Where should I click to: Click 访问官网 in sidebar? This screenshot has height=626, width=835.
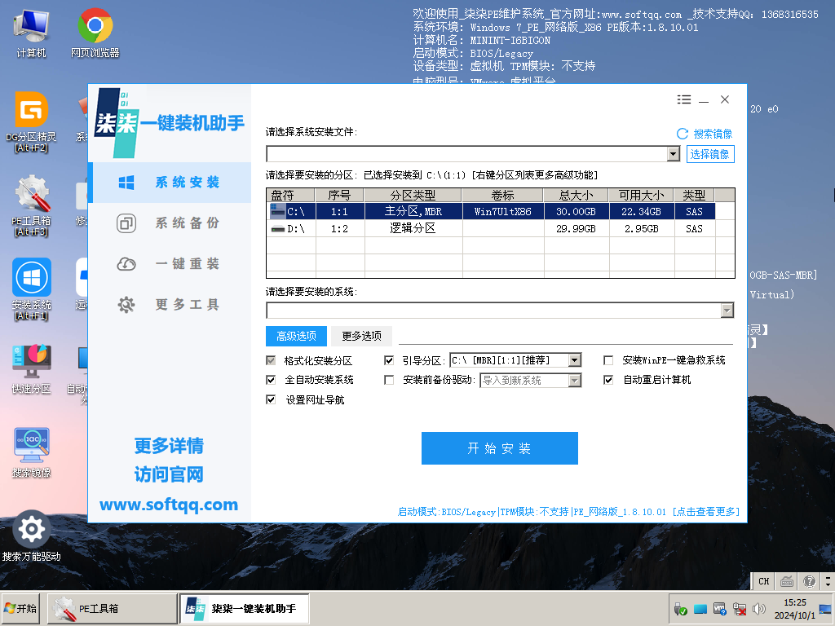pyautogui.click(x=169, y=474)
